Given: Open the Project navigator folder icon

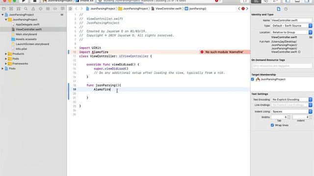Looking at the screenshot, I should [x=3, y=9].
